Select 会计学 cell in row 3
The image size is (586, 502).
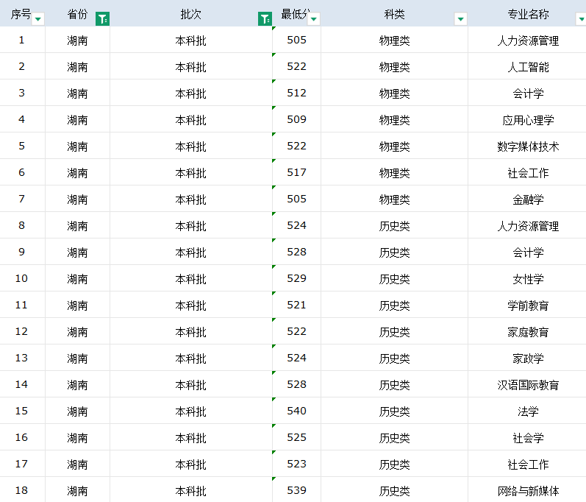point(527,93)
